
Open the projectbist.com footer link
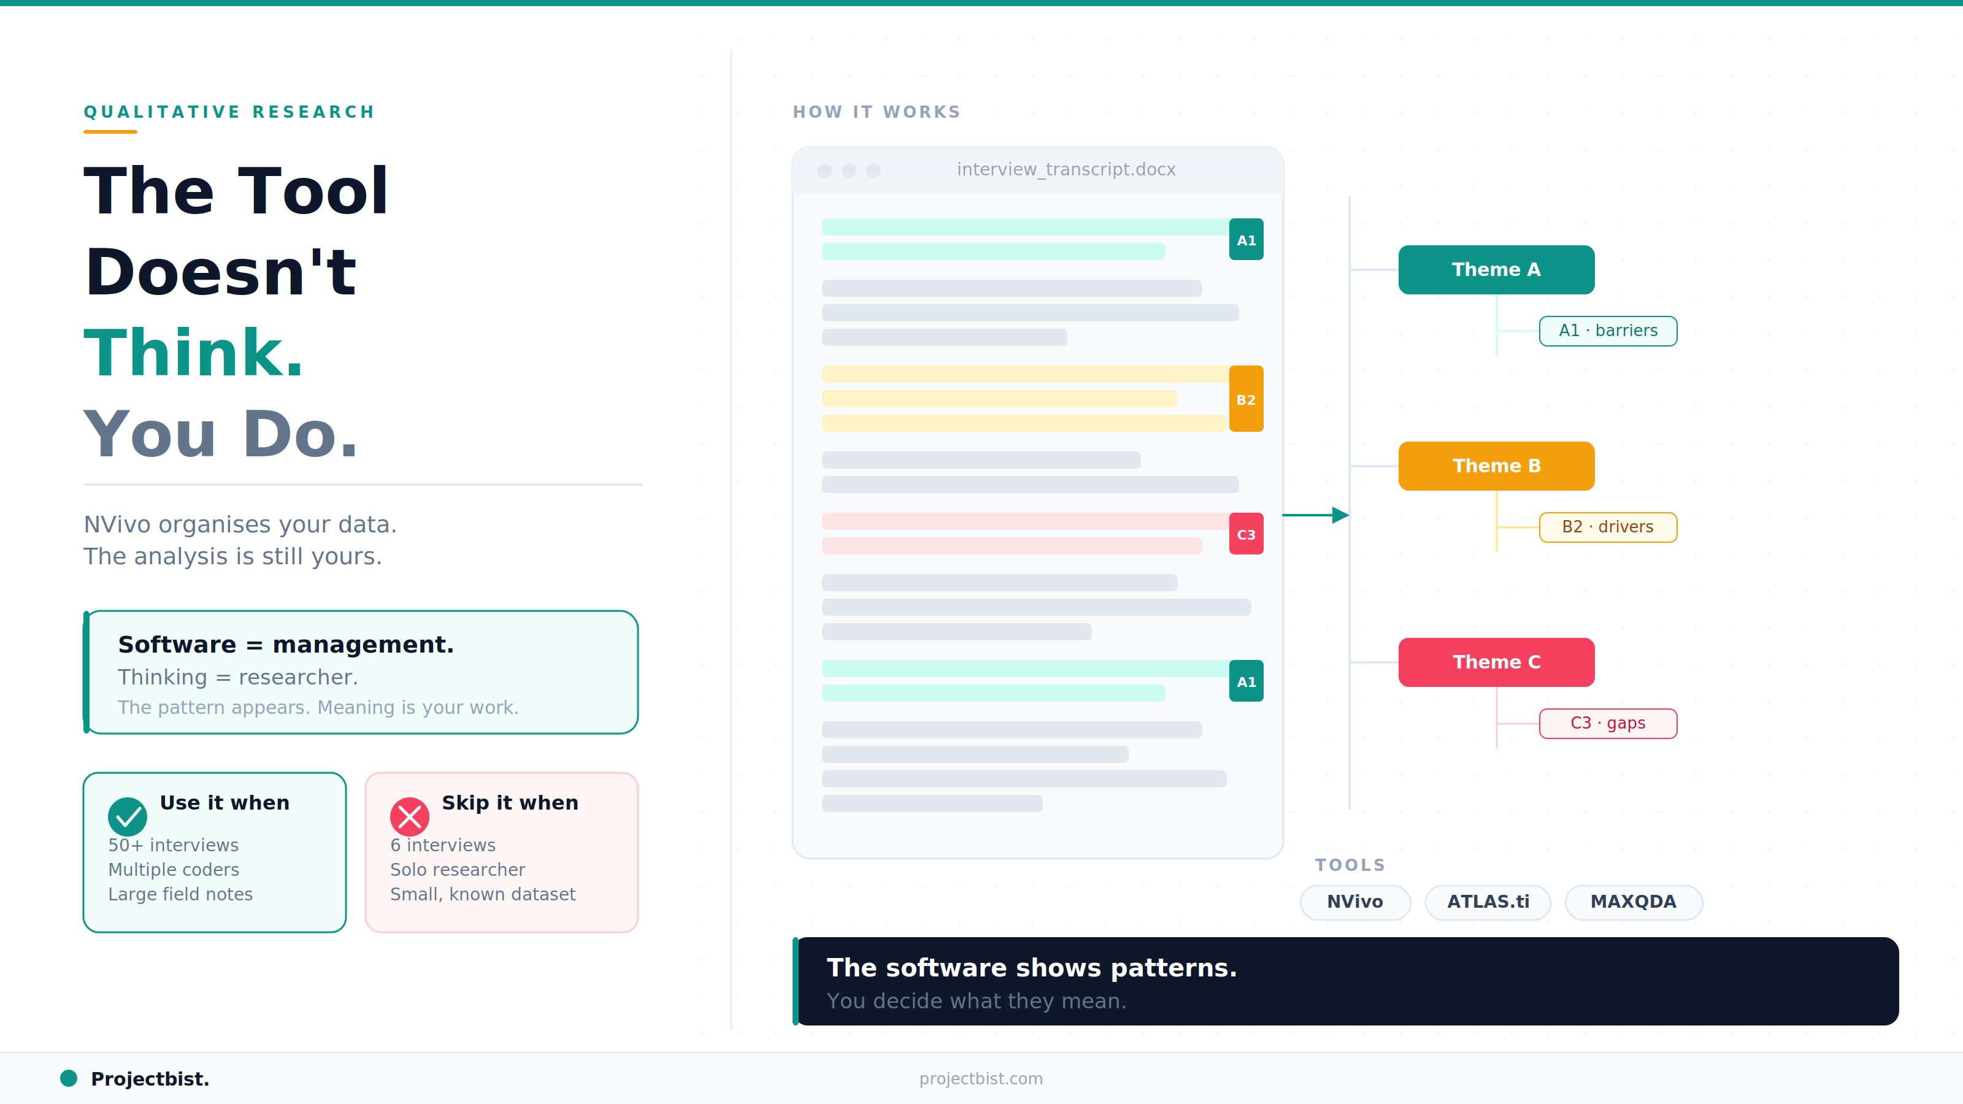coord(981,1078)
